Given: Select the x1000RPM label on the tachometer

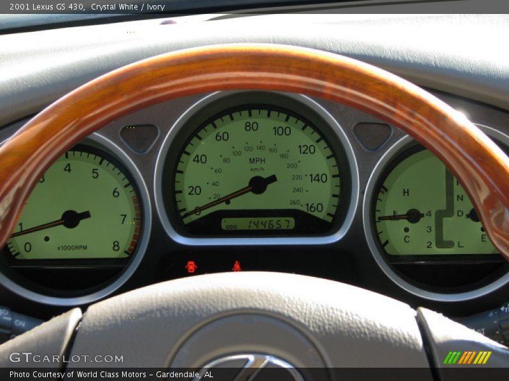Looking at the screenshot, I should 72,248.
